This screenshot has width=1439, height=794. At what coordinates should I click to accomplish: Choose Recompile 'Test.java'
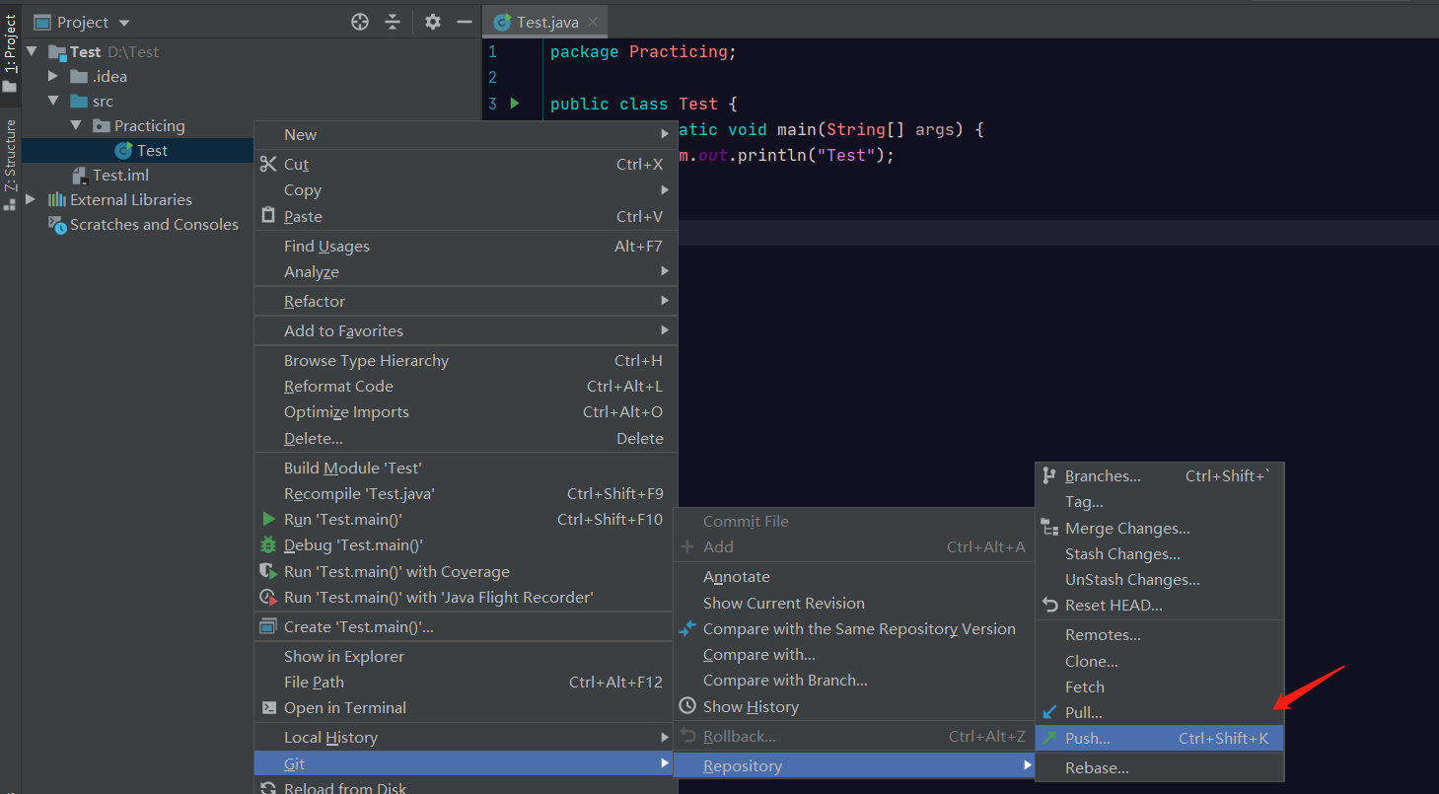tap(466, 493)
